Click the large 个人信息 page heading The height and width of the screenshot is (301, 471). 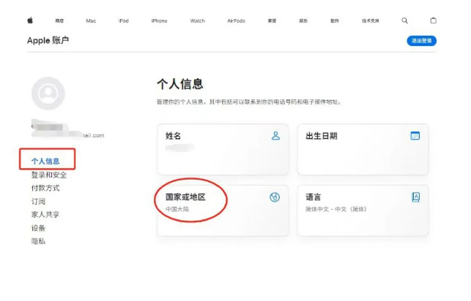(180, 84)
